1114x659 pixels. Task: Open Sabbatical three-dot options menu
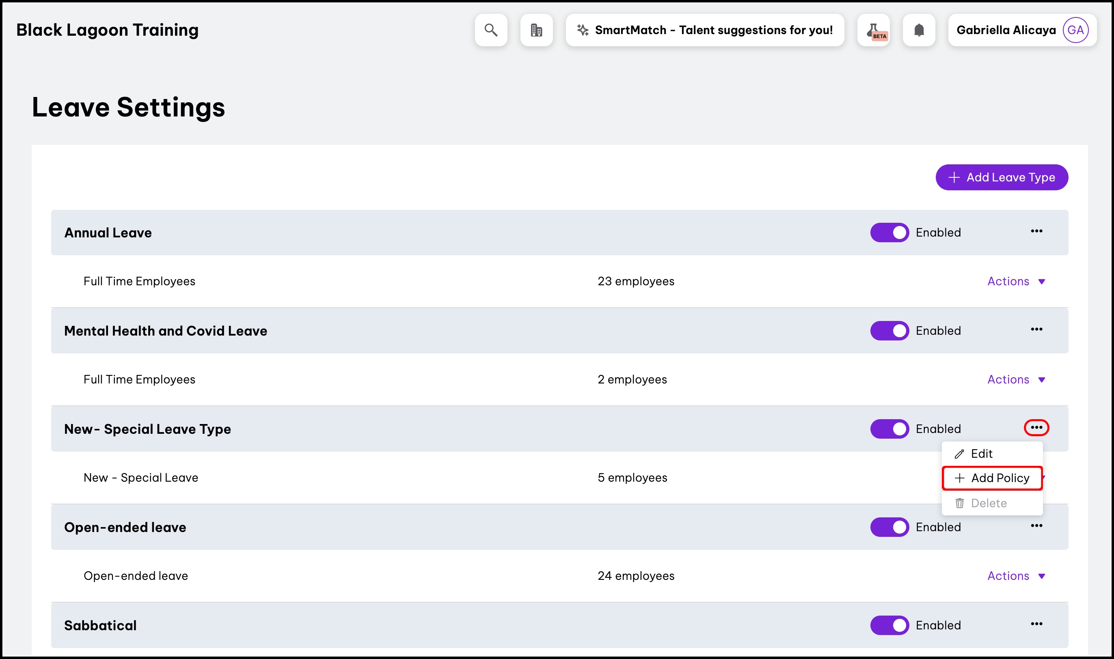point(1036,624)
